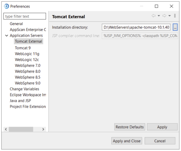Select General in the preferences tree
This screenshot has width=181, height=151.
pyautogui.click(x=16, y=24)
